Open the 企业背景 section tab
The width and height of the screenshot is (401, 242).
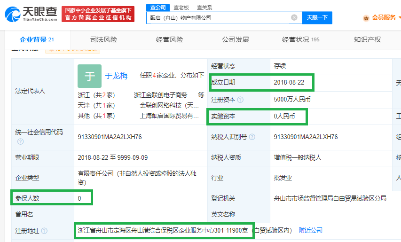click(37, 39)
